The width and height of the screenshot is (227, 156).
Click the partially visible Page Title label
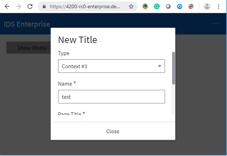[x=69, y=113]
